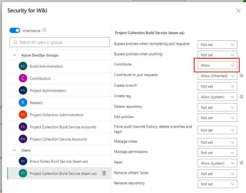This screenshot has height=193, width=246.
Task: Select Project Collection Build Service (team-ax) user row
Action: [60, 173]
